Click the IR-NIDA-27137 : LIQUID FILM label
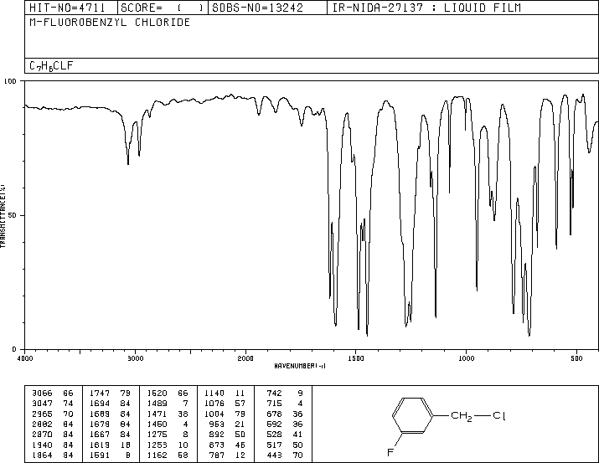 [426, 8]
